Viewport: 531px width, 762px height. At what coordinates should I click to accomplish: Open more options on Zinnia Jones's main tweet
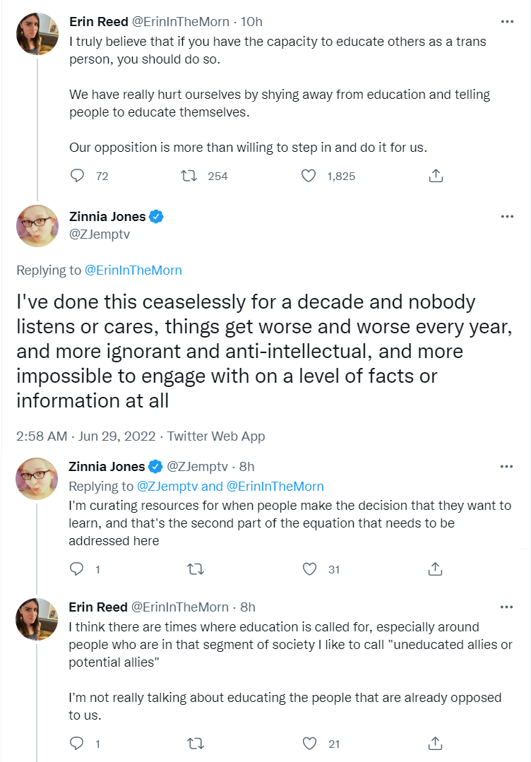(507, 217)
